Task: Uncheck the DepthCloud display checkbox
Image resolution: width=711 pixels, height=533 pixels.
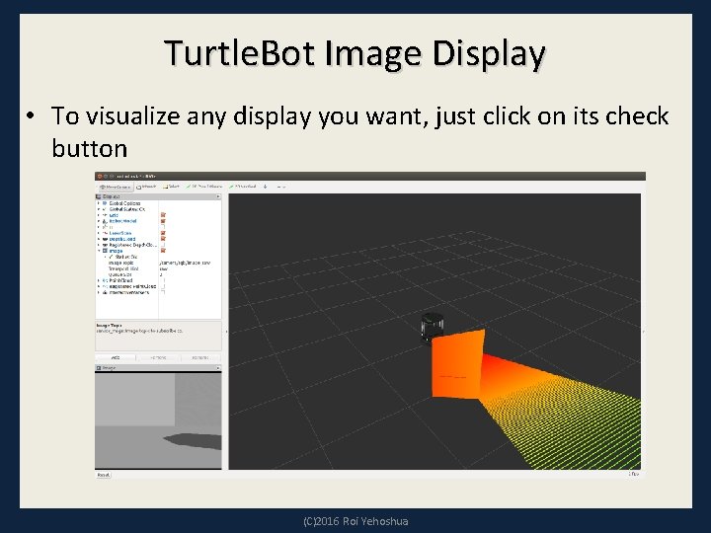Action: 163,239
